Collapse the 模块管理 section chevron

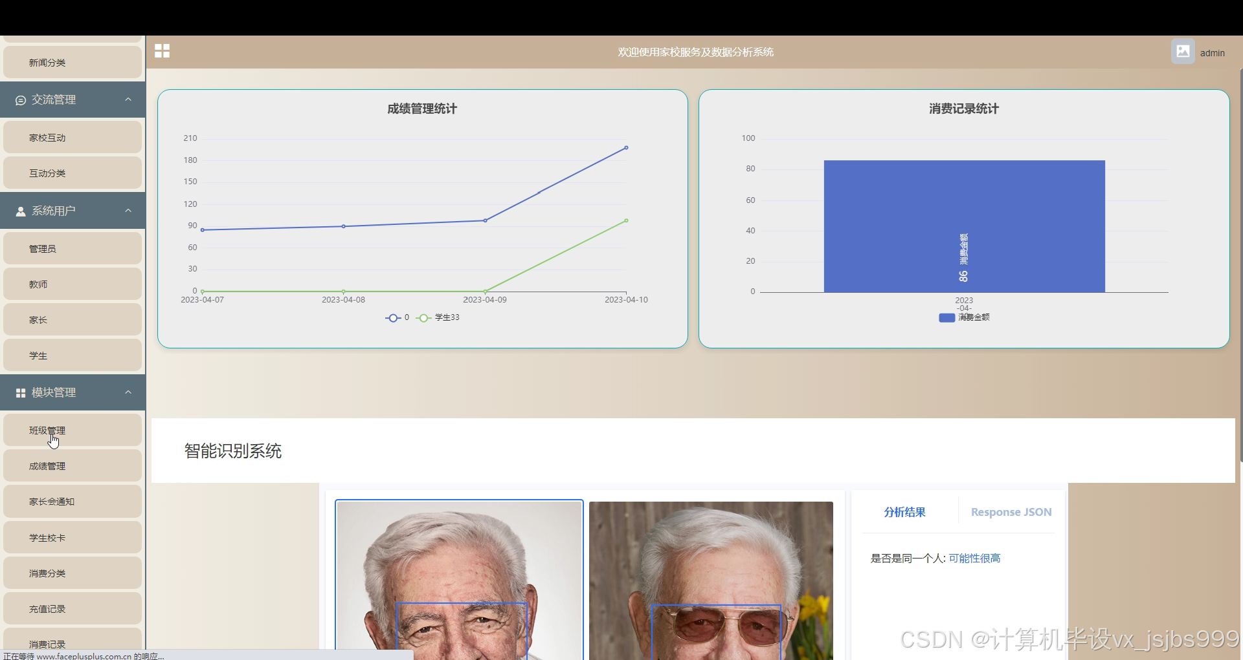click(128, 392)
